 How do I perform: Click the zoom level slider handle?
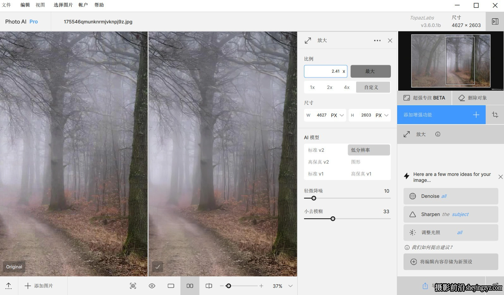click(x=228, y=286)
